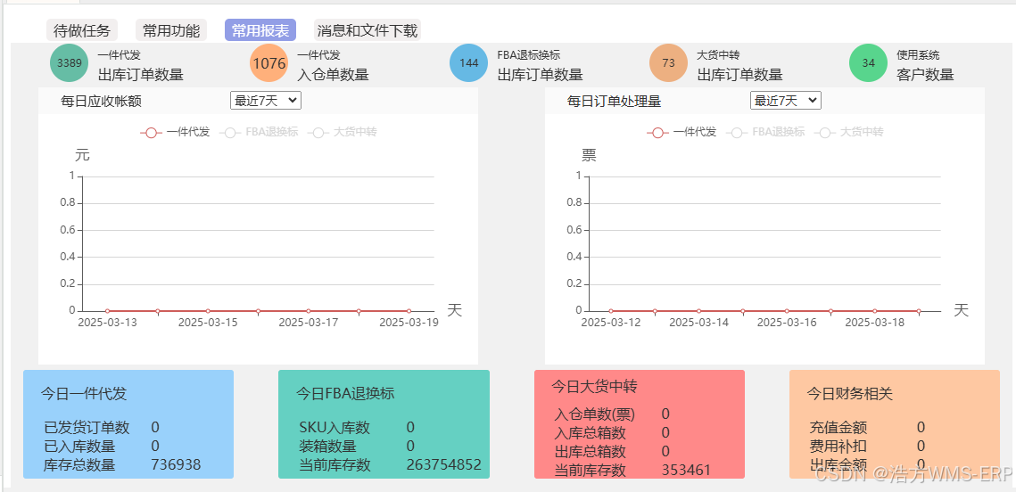The height and width of the screenshot is (492, 1016).
Task: Open the 待做任务 tab
Action: [82, 30]
